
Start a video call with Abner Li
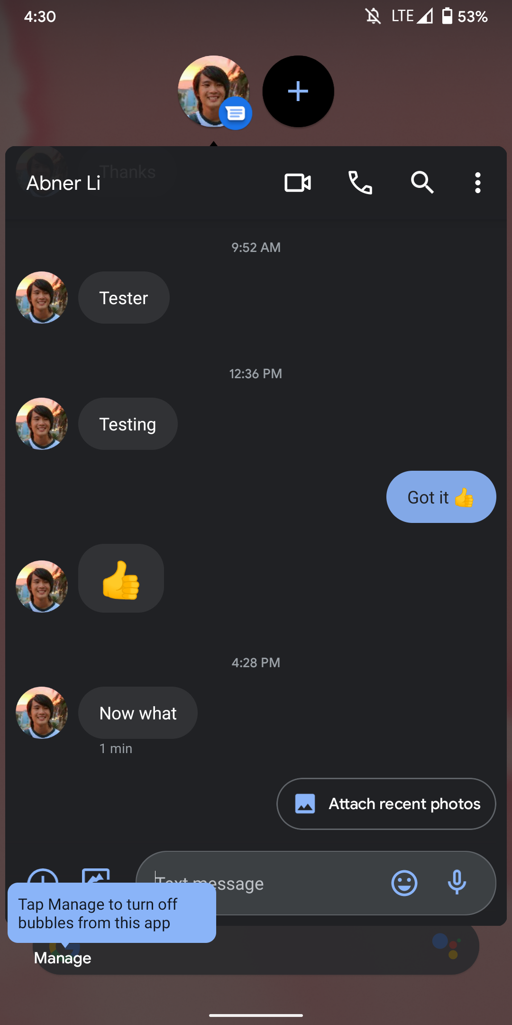(298, 183)
